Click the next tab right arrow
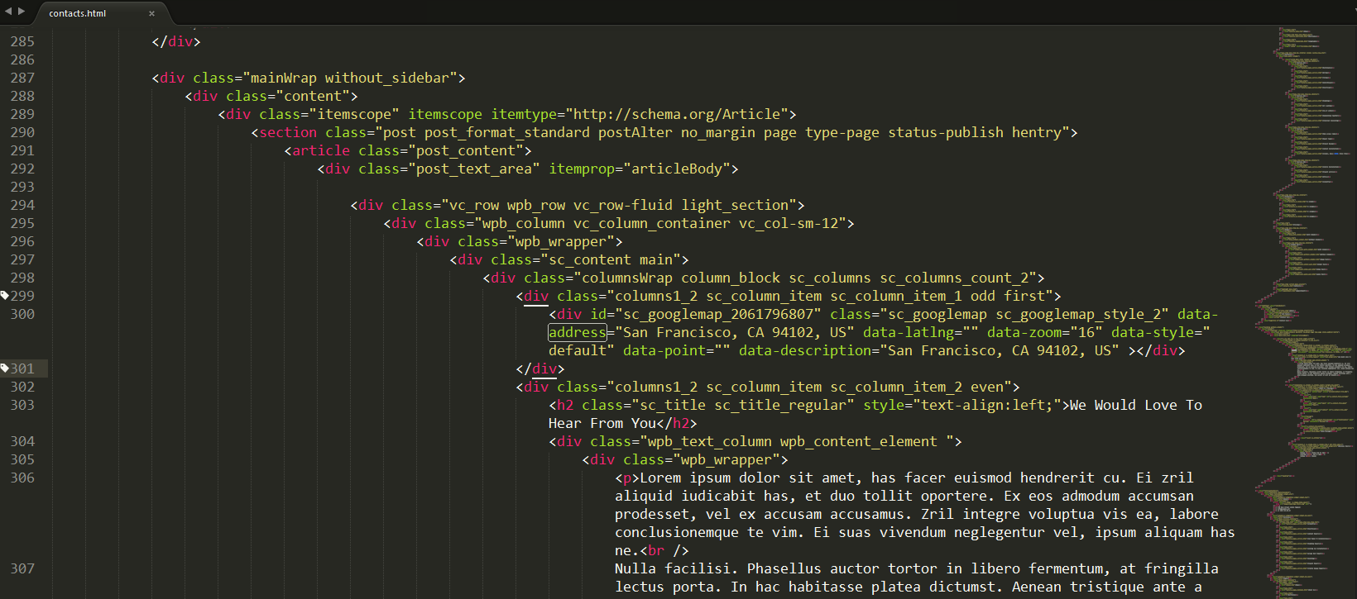 point(22,12)
